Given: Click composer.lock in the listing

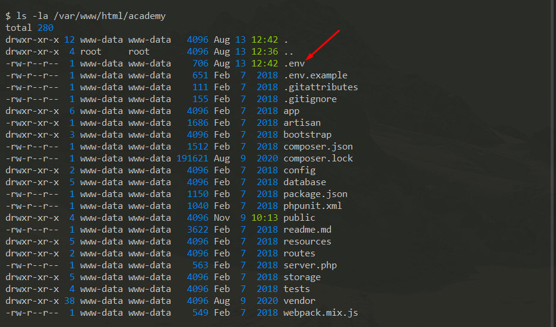Looking at the screenshot, I should (318, 158).
